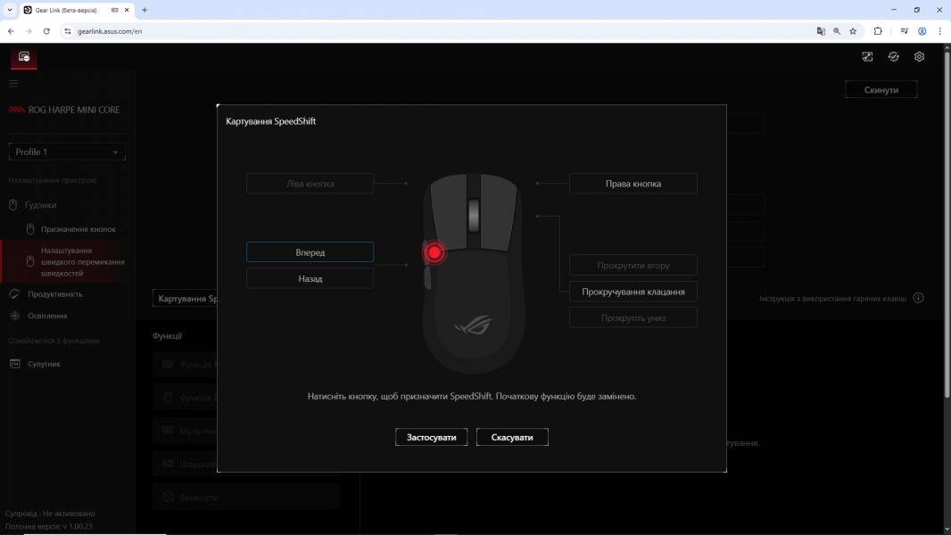Open settings via gear icon in top bar

[919, 56]
